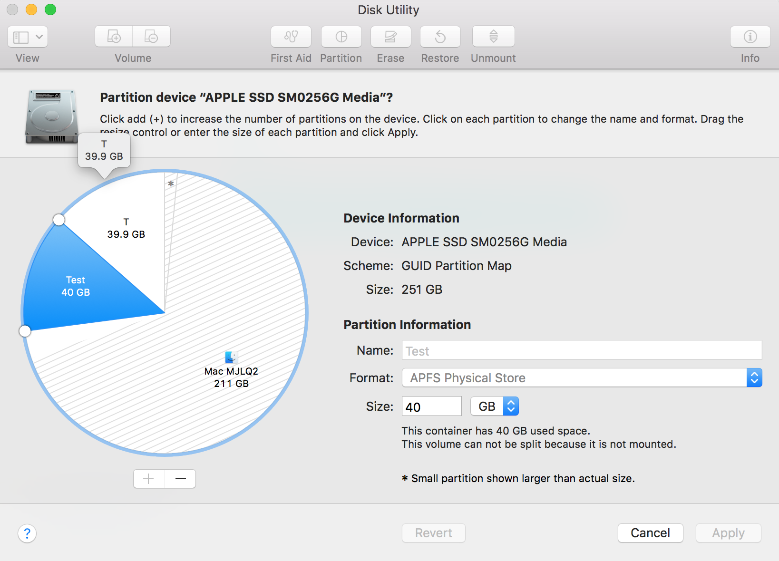Click the Restore toolbar icon
This screenshot has width=779, height=561.
440,37
